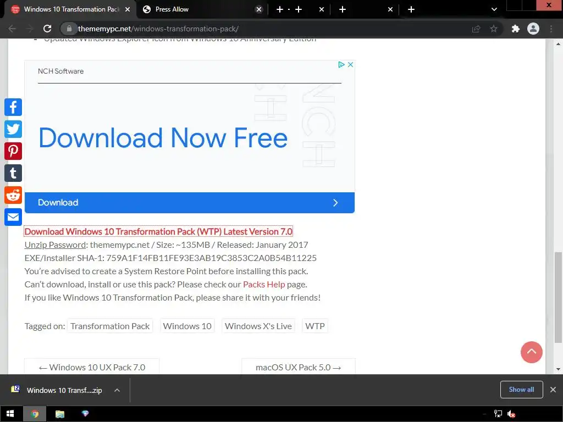Open the share this page icon
The height and width of the screenshot is (422, 563).
click(x=476, y=29)
